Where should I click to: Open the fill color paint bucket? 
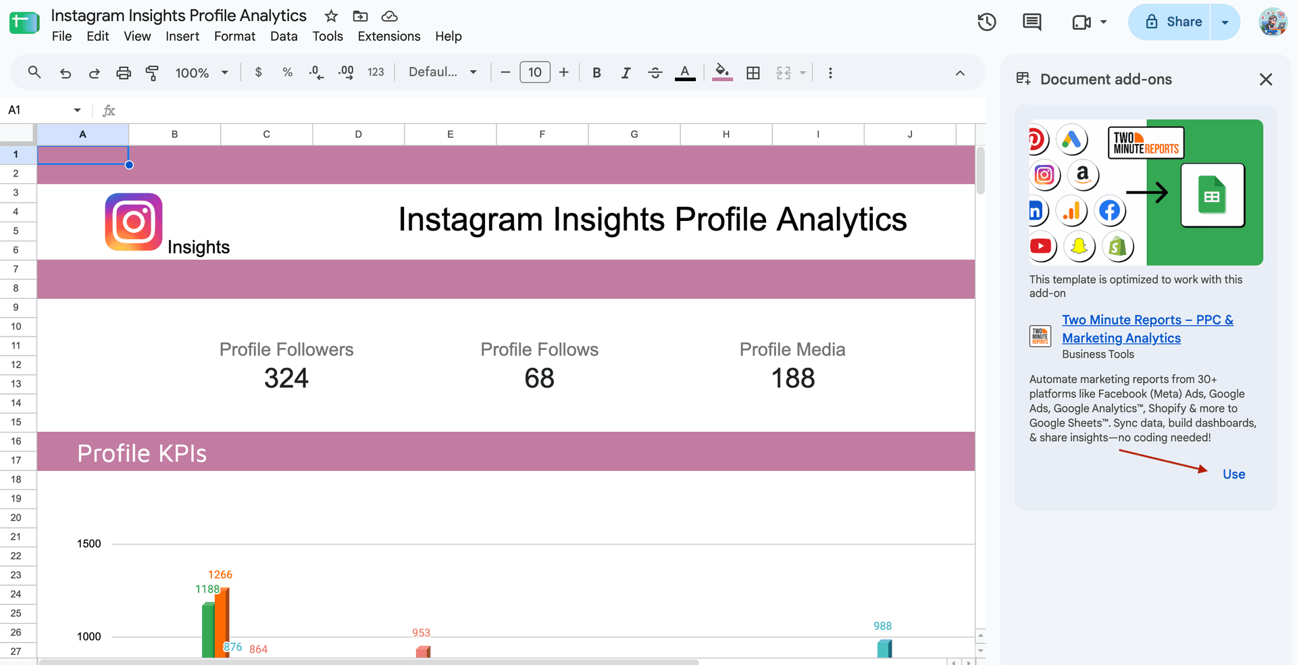coord(722,72)
